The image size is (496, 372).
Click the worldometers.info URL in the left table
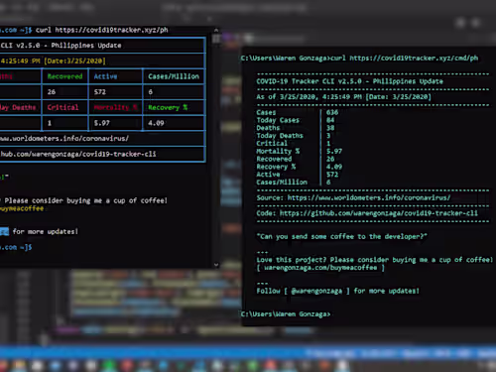[64, 138]
